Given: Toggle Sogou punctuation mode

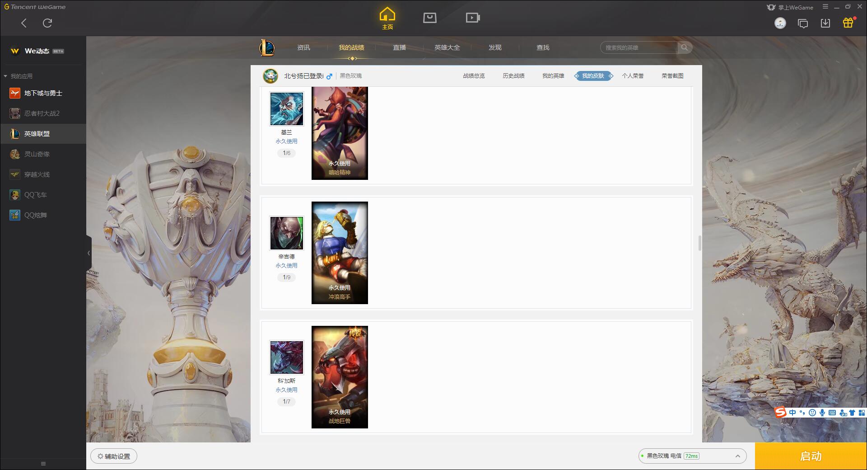Looking at the screenshot, I should (x=802, y=413).
